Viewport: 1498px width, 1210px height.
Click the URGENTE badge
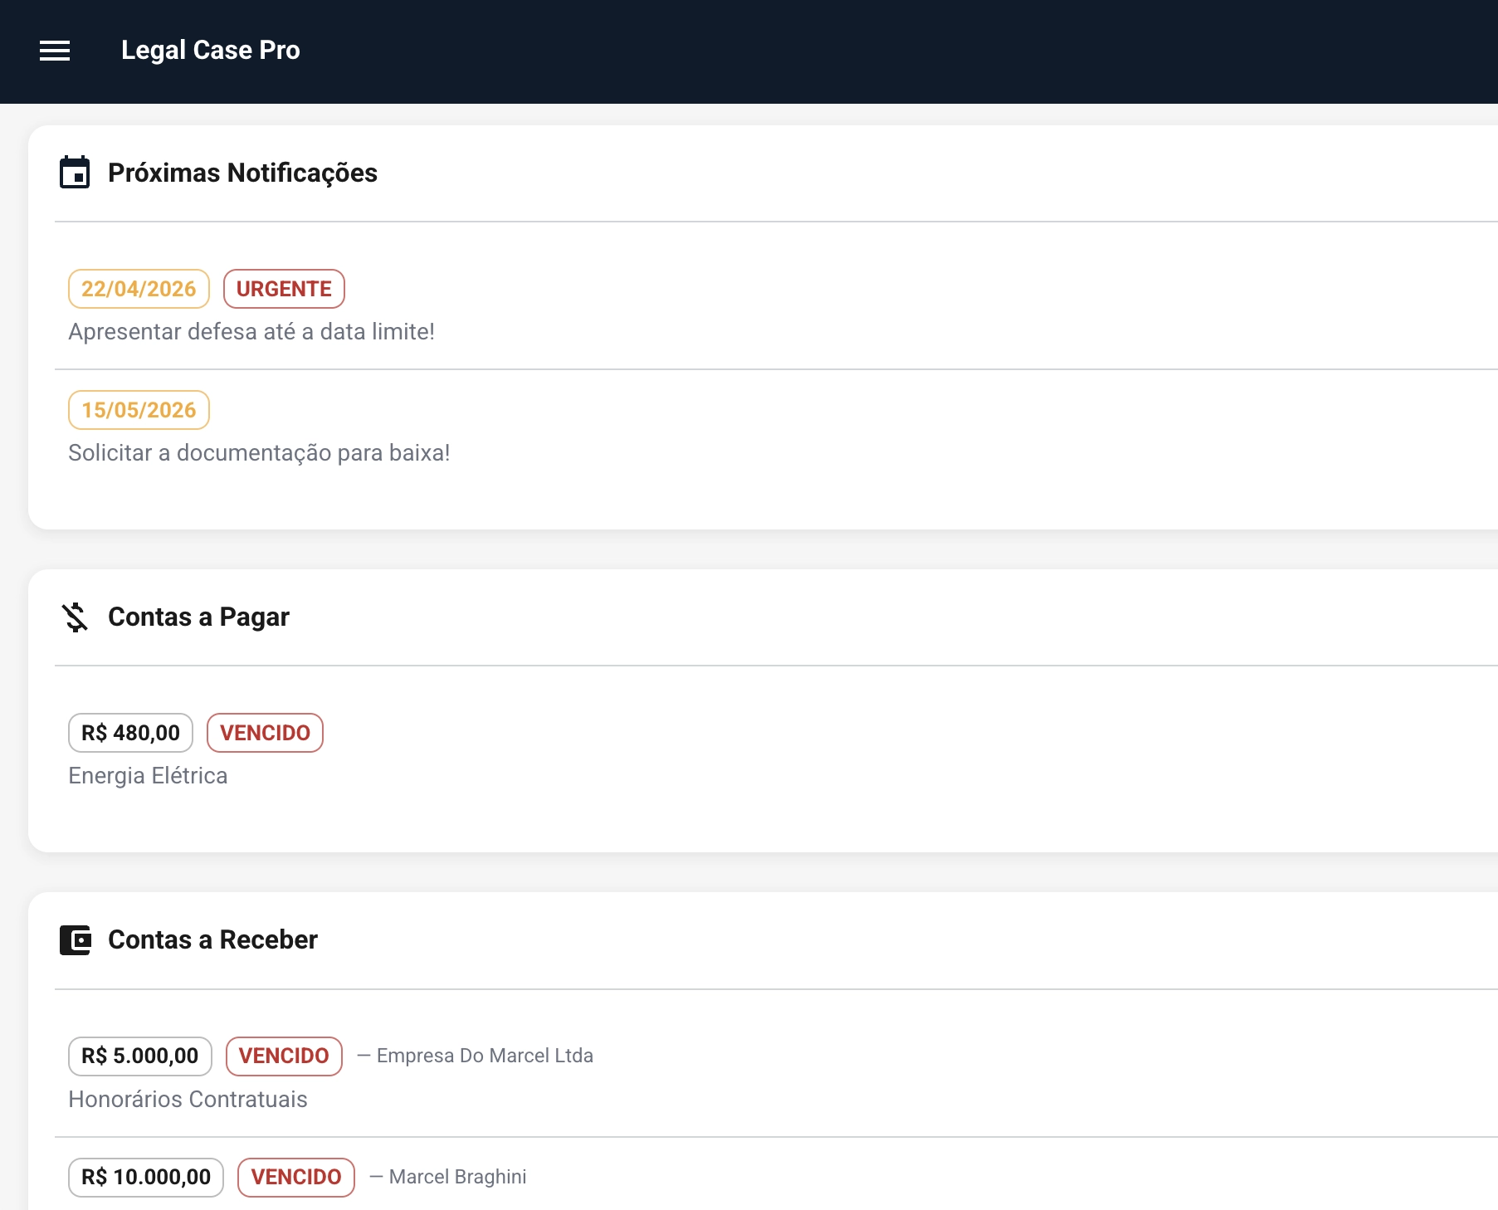284,289
